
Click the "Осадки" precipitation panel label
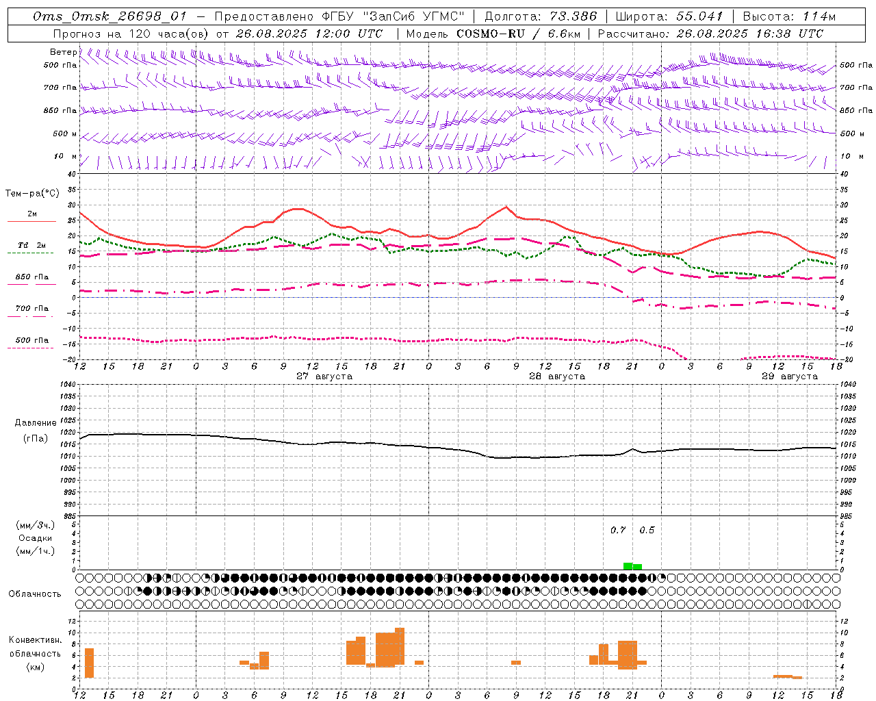pyautogui.click(x=35, y=538)
